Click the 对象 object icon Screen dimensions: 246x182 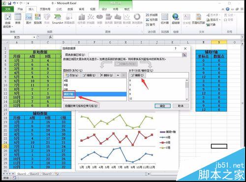point(211,25)
